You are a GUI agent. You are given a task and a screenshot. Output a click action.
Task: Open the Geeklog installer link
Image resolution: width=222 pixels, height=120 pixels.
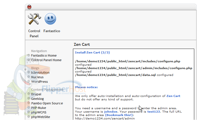[x=37, y=99]
